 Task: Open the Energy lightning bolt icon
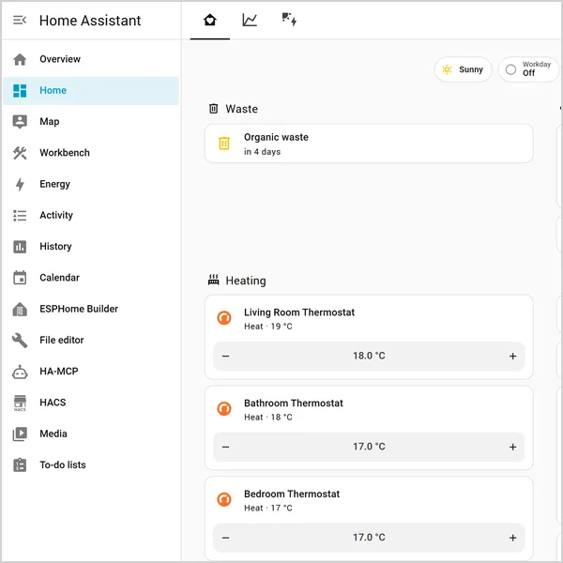click(20, 184)
